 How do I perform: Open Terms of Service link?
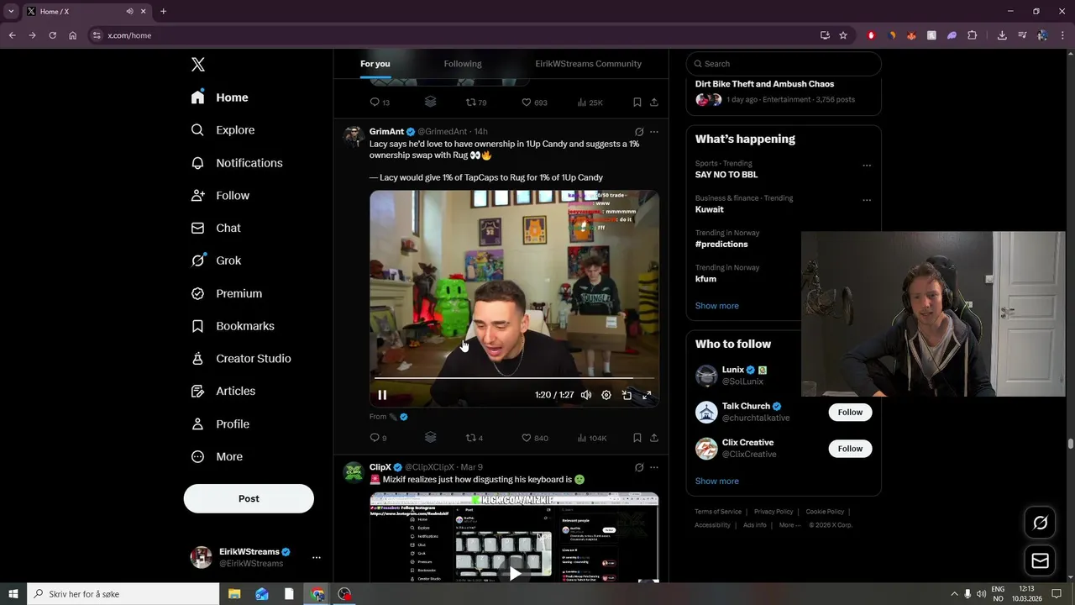(x=718, y=512)
